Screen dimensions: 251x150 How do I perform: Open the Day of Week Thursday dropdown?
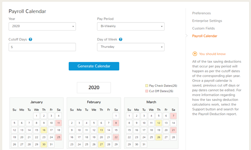pos(131,47)
